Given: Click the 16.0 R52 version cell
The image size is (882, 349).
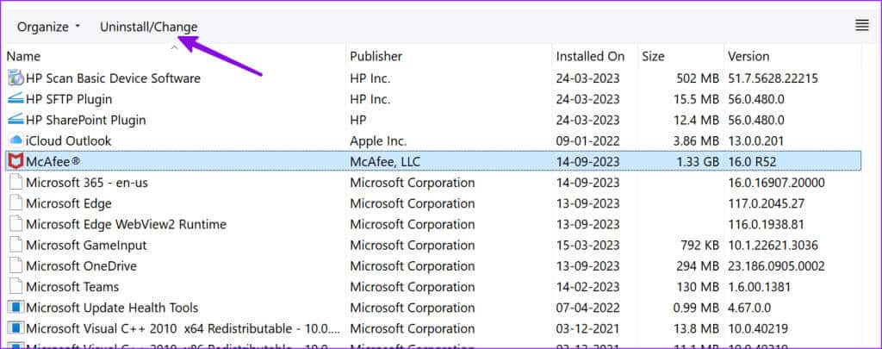Looking at the screenshot, I should coord(752,161).
